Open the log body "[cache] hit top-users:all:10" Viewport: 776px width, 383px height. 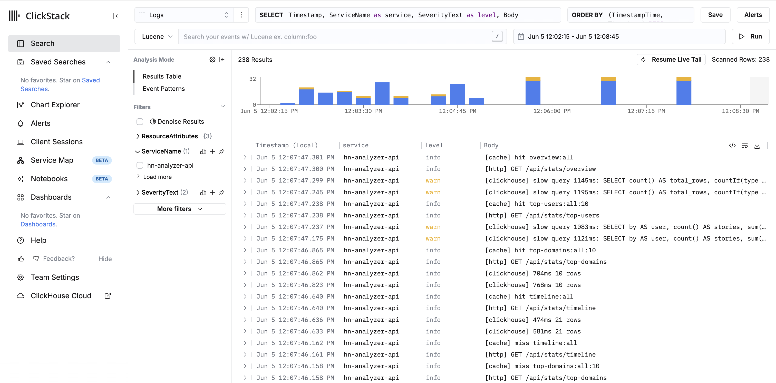(x=537, y=204)
